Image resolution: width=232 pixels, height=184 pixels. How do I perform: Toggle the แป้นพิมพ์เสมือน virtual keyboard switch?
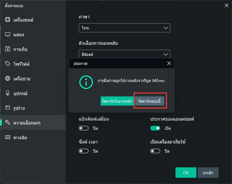pos(84,128)
